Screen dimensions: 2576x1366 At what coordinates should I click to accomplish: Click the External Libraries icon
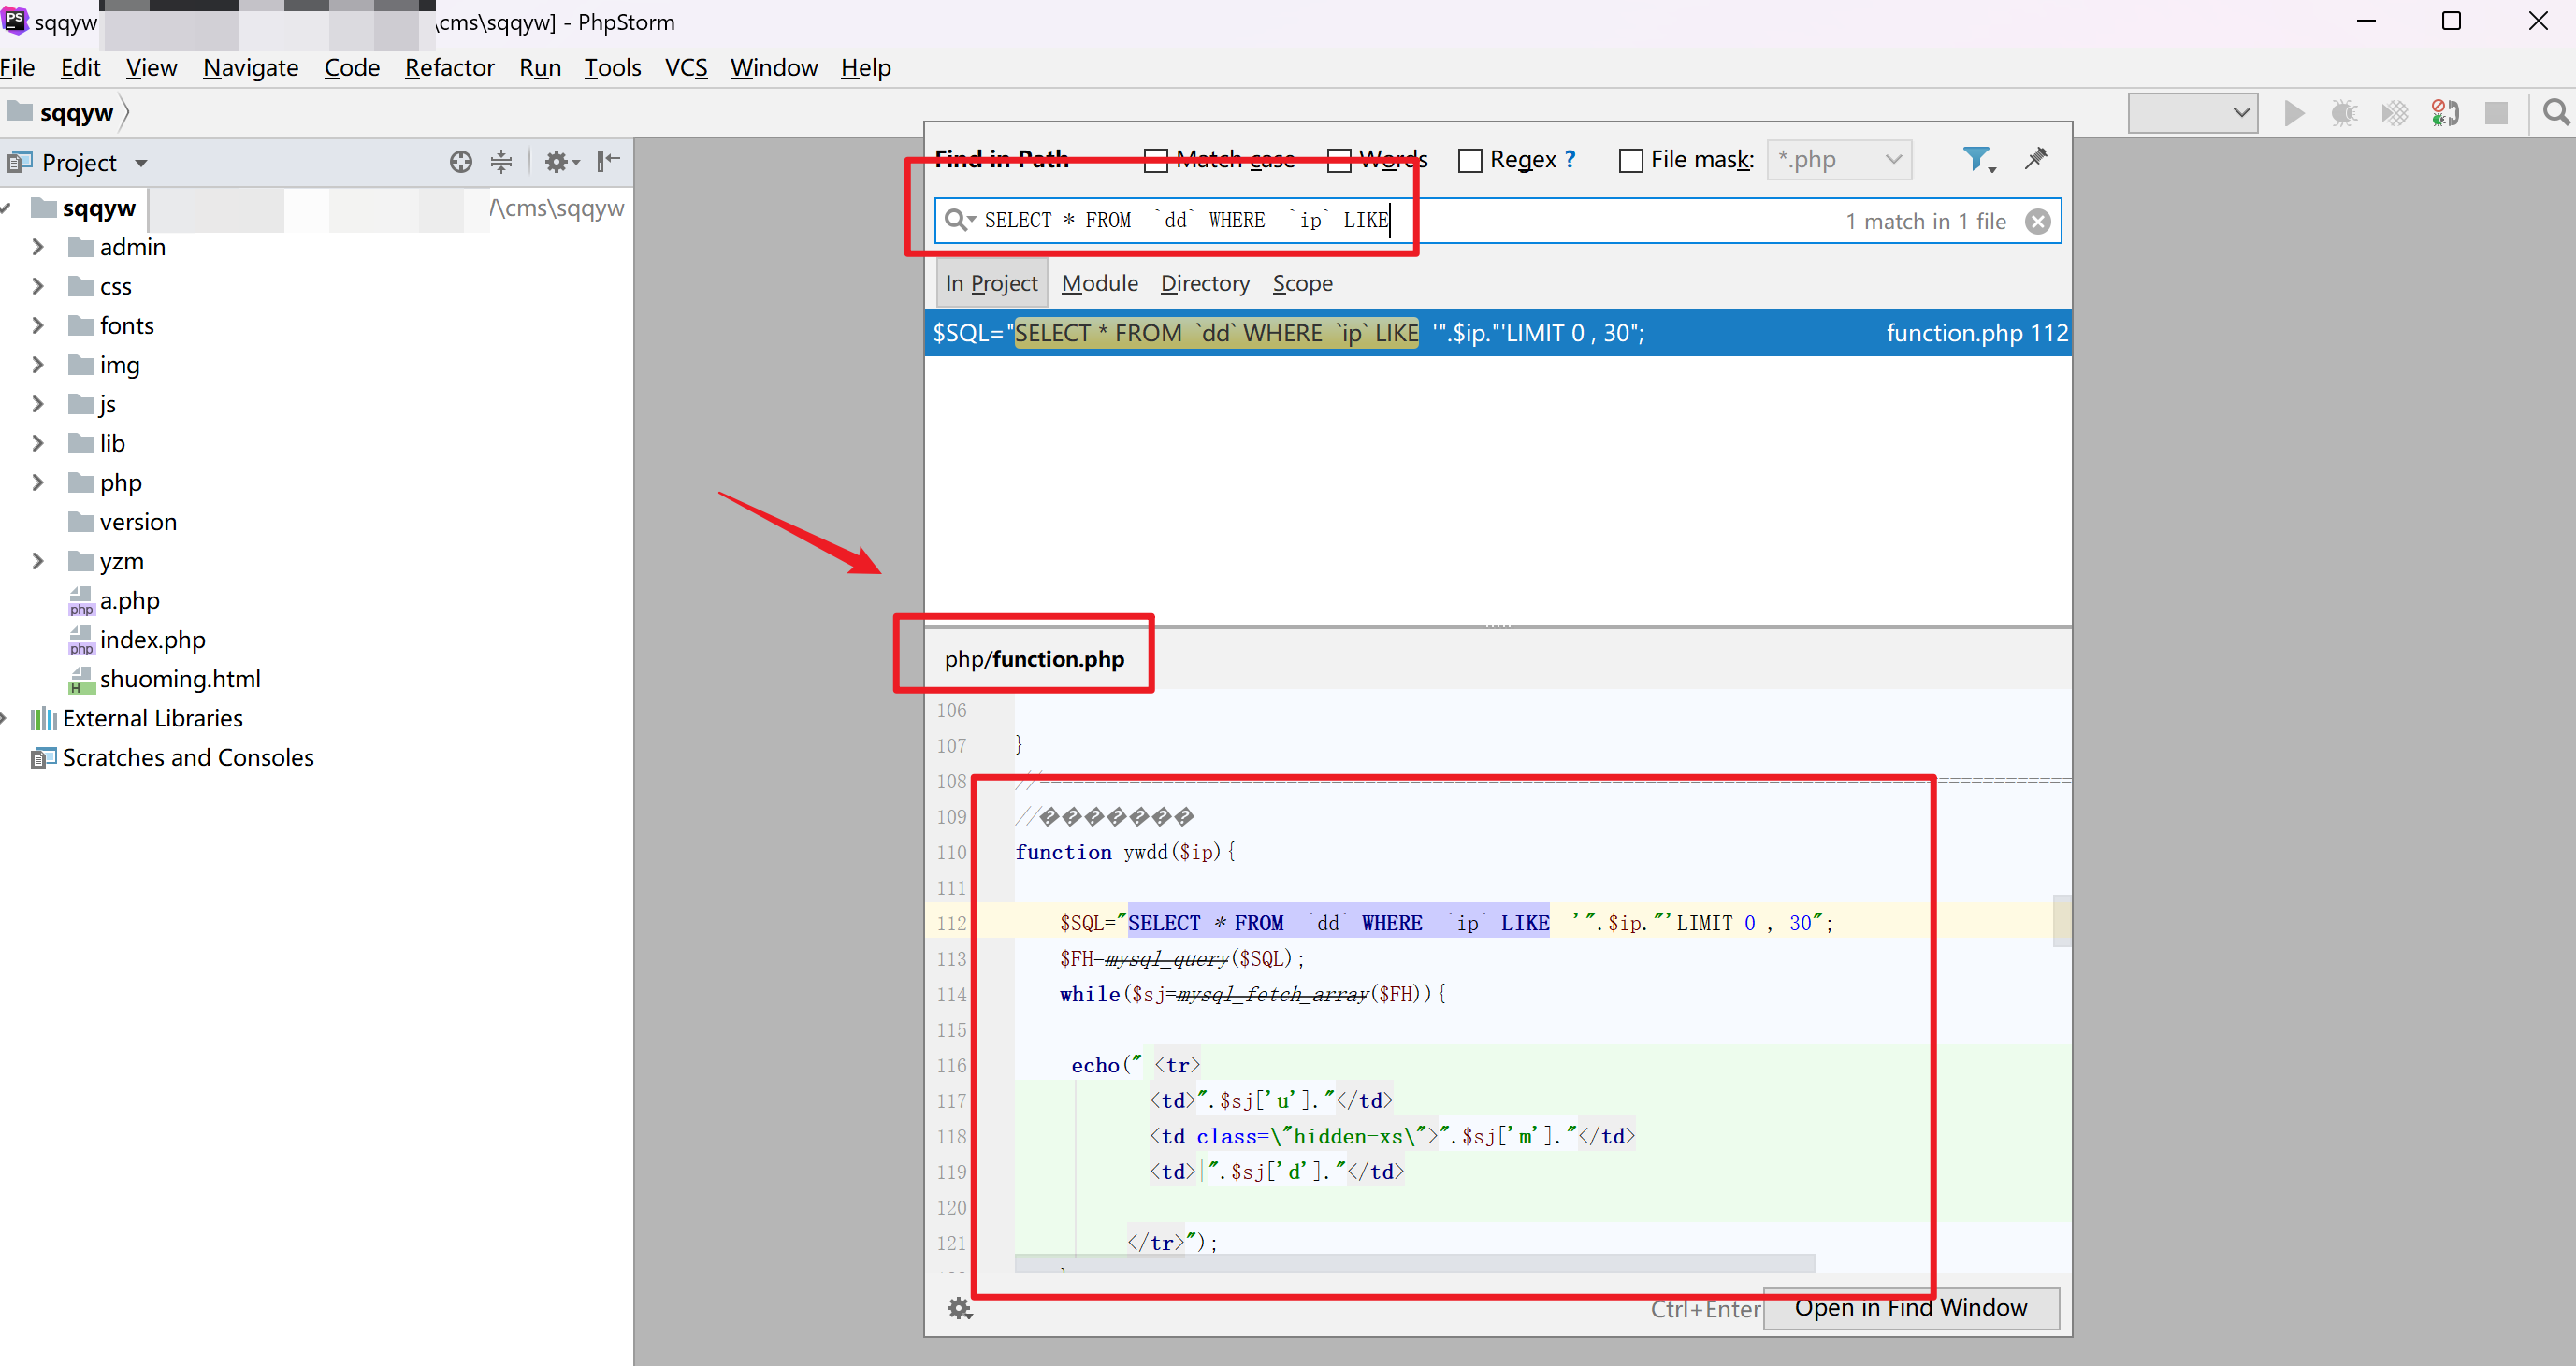pos(43,718)
